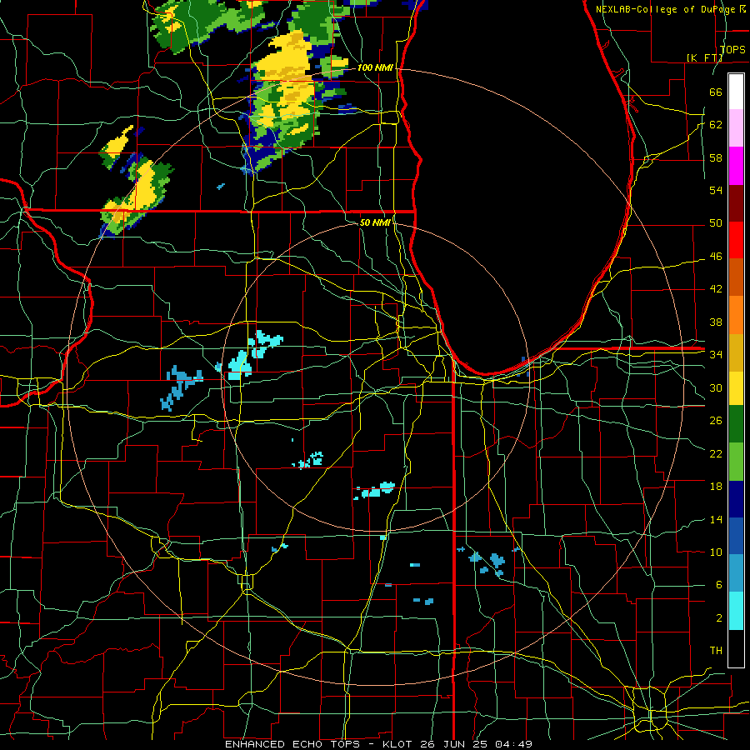Pick the navy blue legend swatch
This screenshot has width=750, height=750.
point(736,499)
